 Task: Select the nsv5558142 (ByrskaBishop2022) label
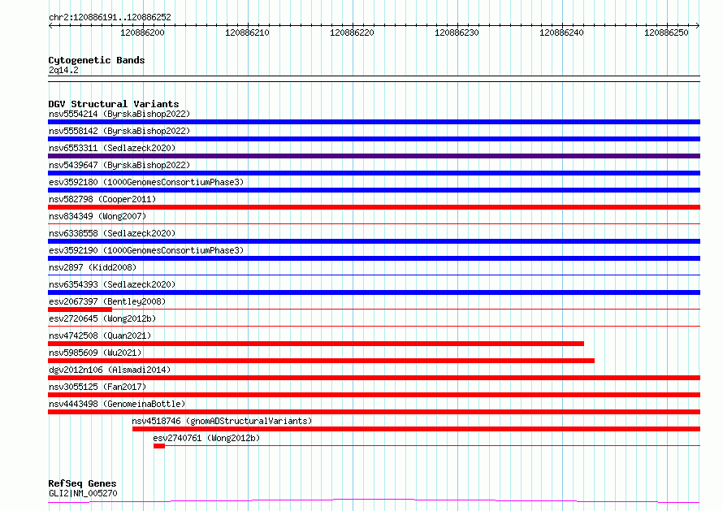(x=119, y=131)
